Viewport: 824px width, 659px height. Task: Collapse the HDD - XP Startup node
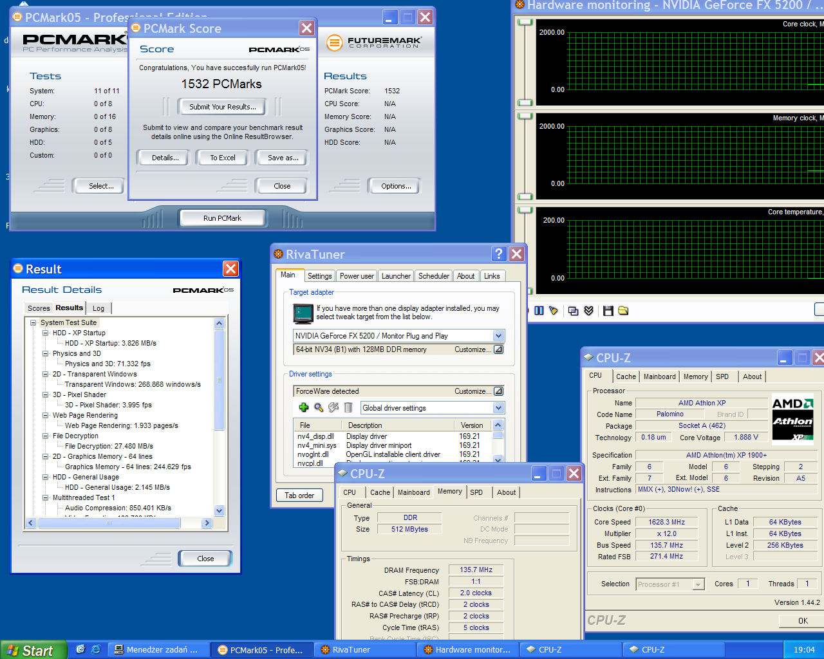[x=45, y=333]
